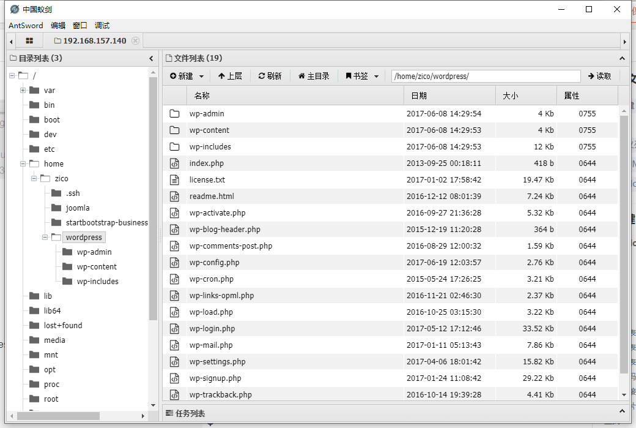Open the grid home tab icon

[x=29, y=40]
